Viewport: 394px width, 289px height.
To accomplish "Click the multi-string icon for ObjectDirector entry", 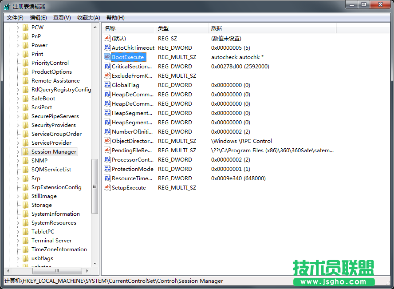I will tap(107, 141).
